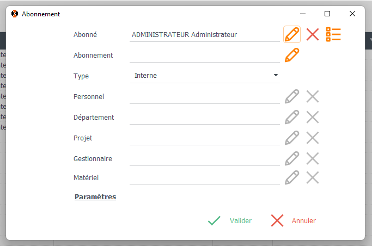Click the edit pencil for Matériel
The image size is (372, 246).
point(292,177)
